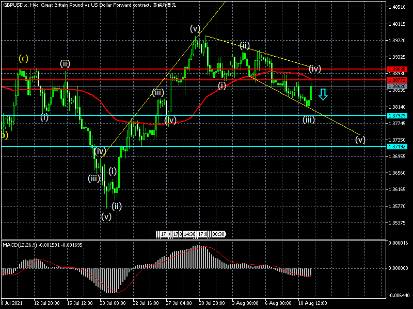Click the 1.36165 price axis value

click(x=397, y=190)
